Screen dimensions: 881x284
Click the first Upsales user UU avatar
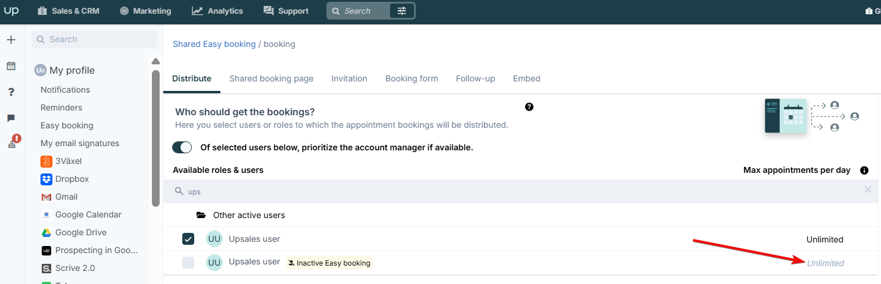[214, 239]
